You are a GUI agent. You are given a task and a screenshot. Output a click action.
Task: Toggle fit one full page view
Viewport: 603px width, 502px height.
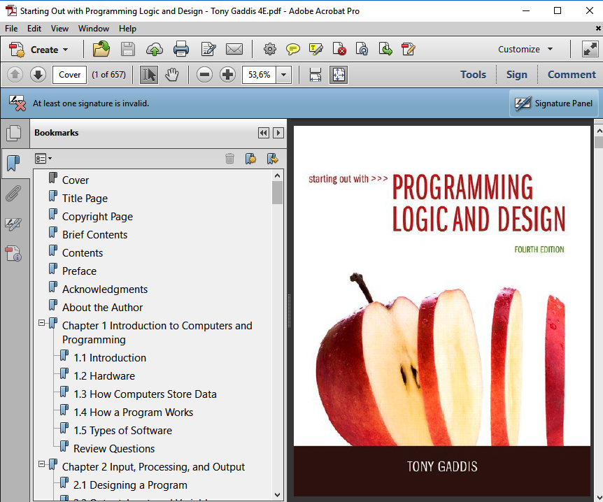click(x=339, y=75)
